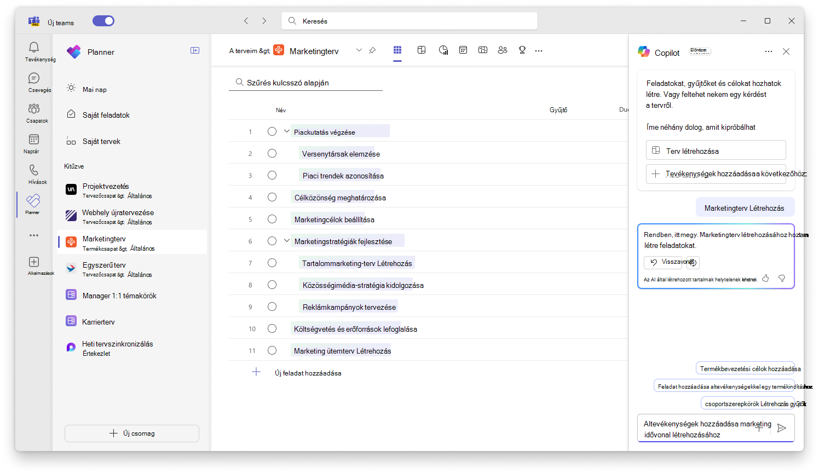Open the Marketingterv plan dropdown chevron
The image size is (819, 474).
pyautogui.click(x=359, y=50)
